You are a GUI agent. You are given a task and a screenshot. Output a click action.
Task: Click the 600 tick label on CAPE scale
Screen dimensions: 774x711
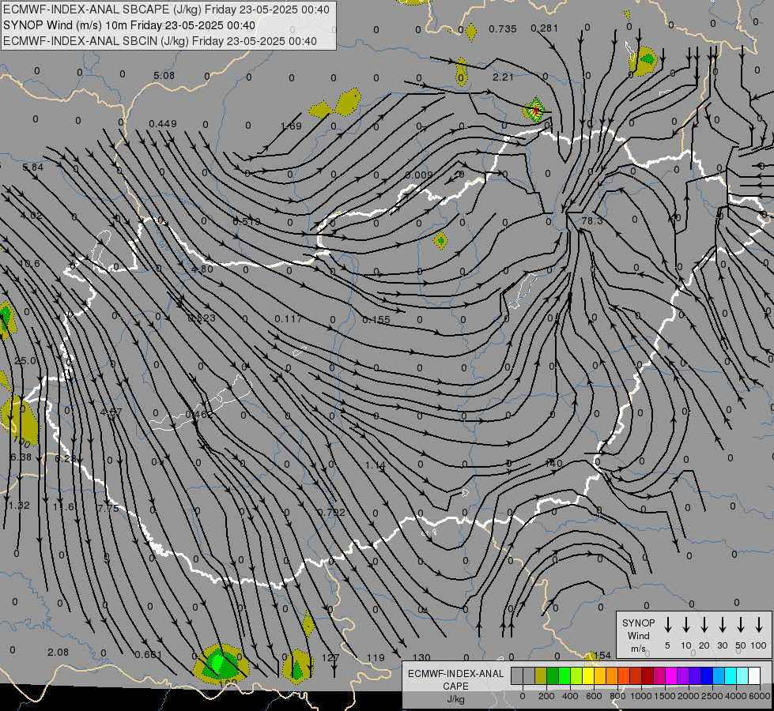(594, 696)
